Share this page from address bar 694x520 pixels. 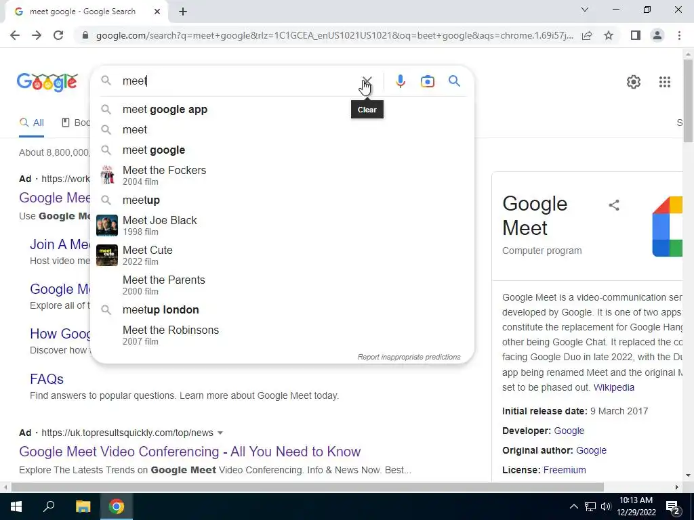tap(587, 35)
